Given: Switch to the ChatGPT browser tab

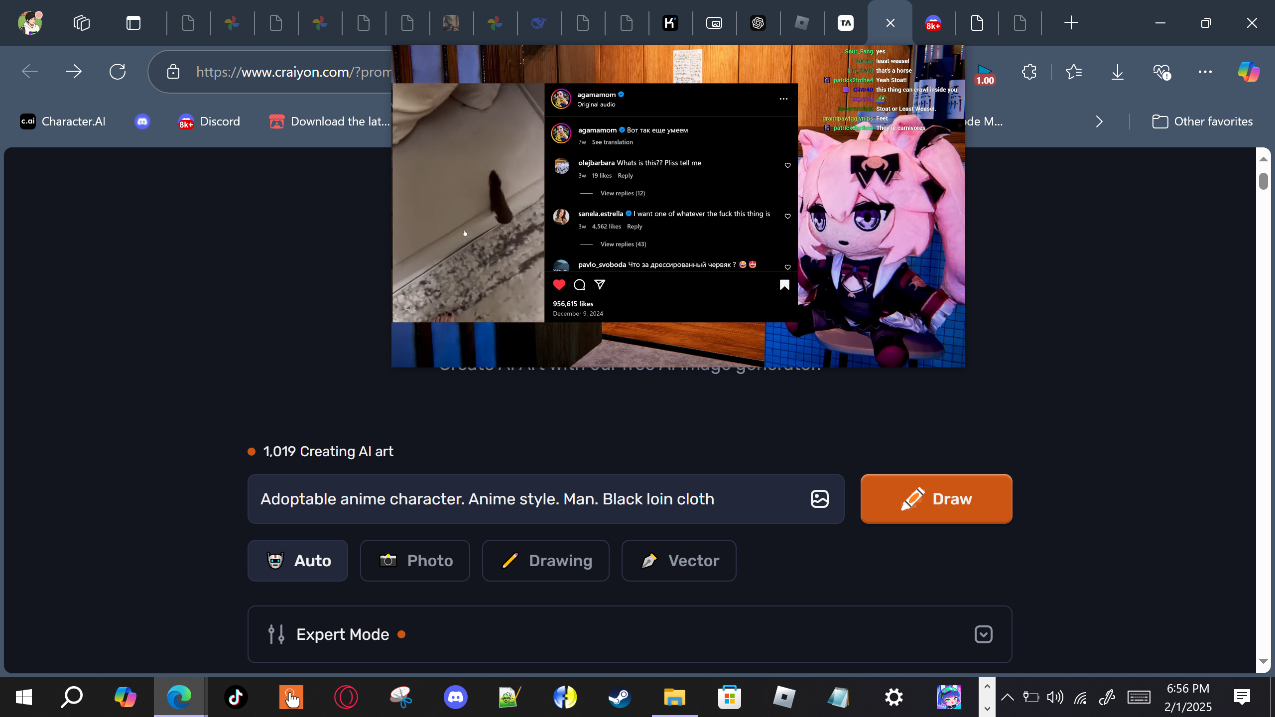Looking at the screenshot, I should click(x=758, y=23).
